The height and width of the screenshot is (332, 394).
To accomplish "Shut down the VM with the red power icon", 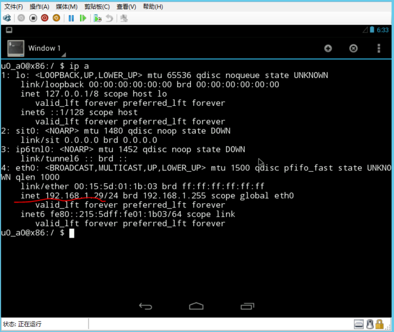I will pos(45,18).
